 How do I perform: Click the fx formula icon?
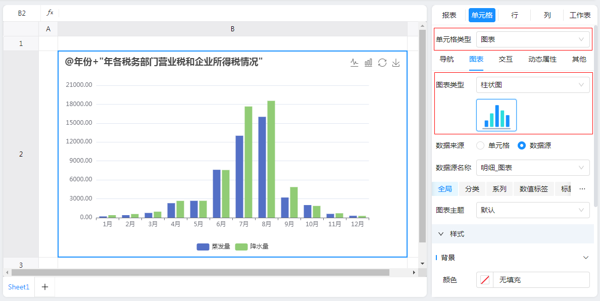pyautogui.click(x=49, y=13)
